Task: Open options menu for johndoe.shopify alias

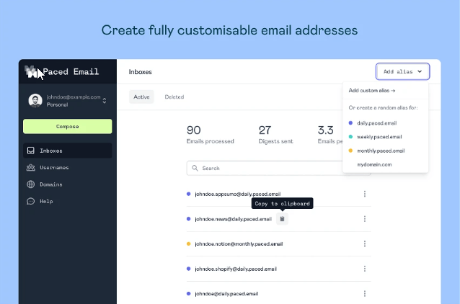Action: pyautogui.click(x=365, y=269)
